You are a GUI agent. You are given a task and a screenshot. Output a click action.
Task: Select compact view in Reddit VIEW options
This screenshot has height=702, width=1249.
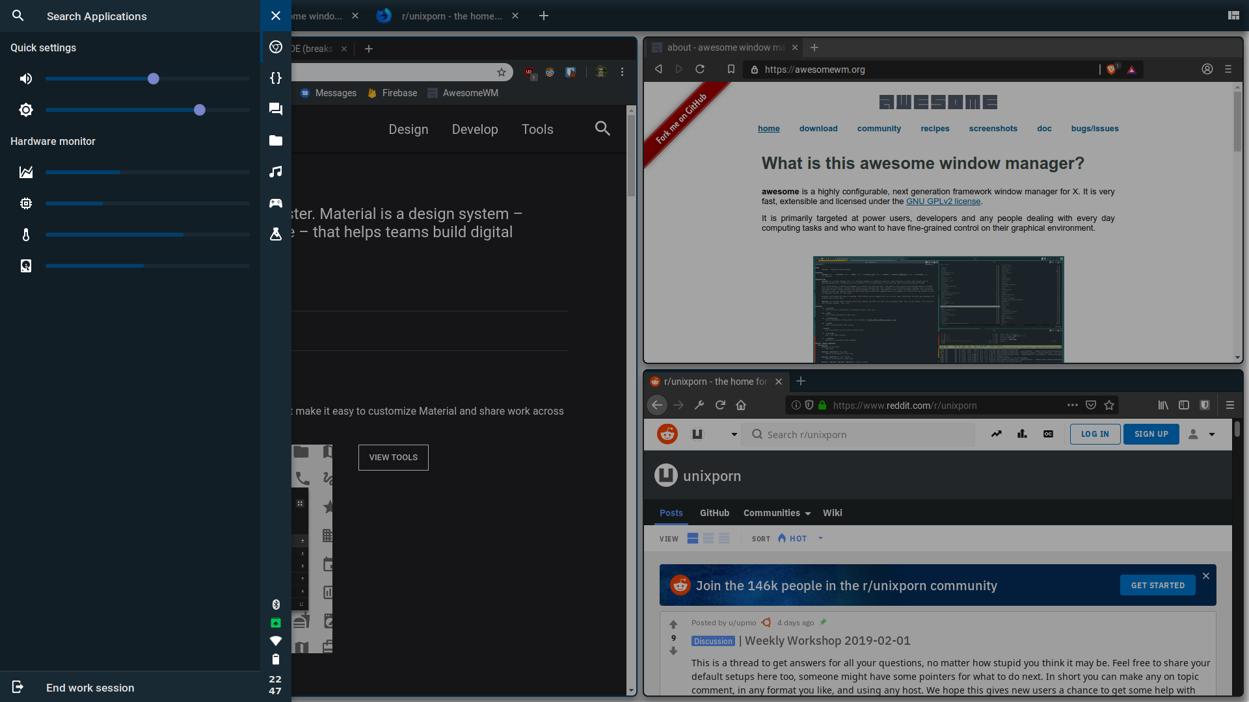[724, 538]
